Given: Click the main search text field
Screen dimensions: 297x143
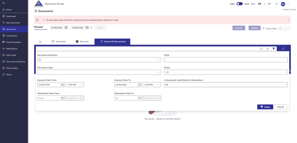Looking at the screenshot, I should tap(147, 49).
